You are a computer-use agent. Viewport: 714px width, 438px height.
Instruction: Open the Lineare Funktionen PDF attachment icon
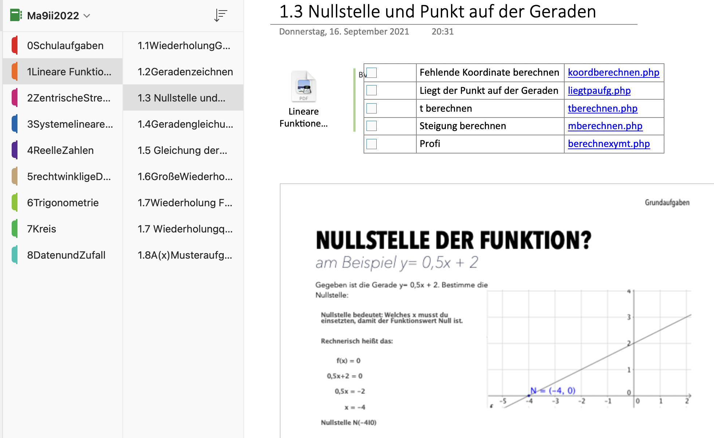pos(303,87)
